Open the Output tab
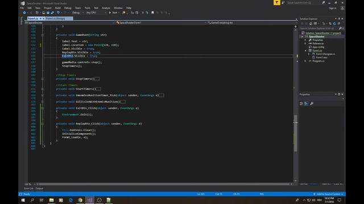The height and width of the screenshot is (204, 364). coord(39,189)
